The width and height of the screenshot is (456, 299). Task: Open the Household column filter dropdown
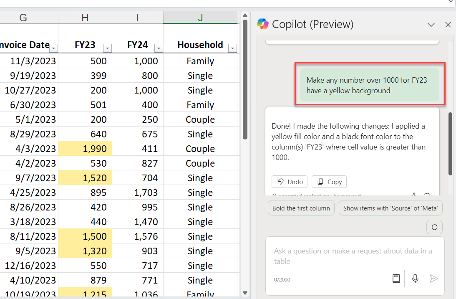232,48
